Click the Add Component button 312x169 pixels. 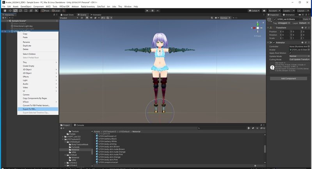(x=288, y=78)
